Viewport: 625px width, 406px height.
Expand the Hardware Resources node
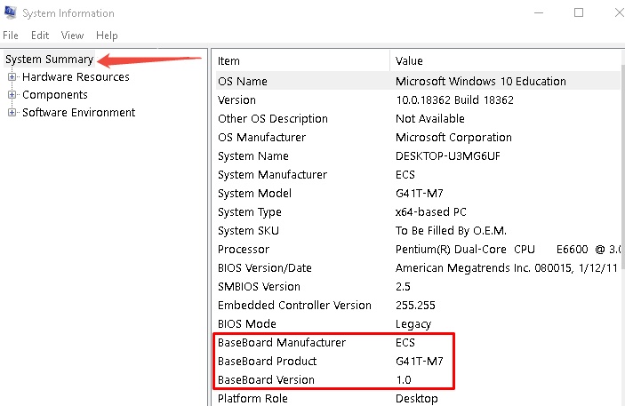12,77
